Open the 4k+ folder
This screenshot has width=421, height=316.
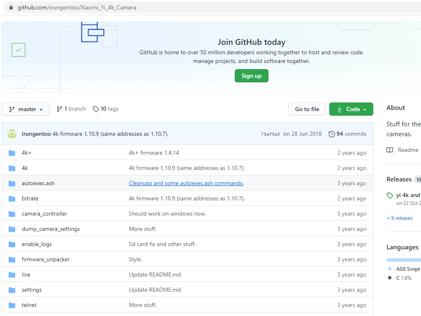(x=27, y=153)
